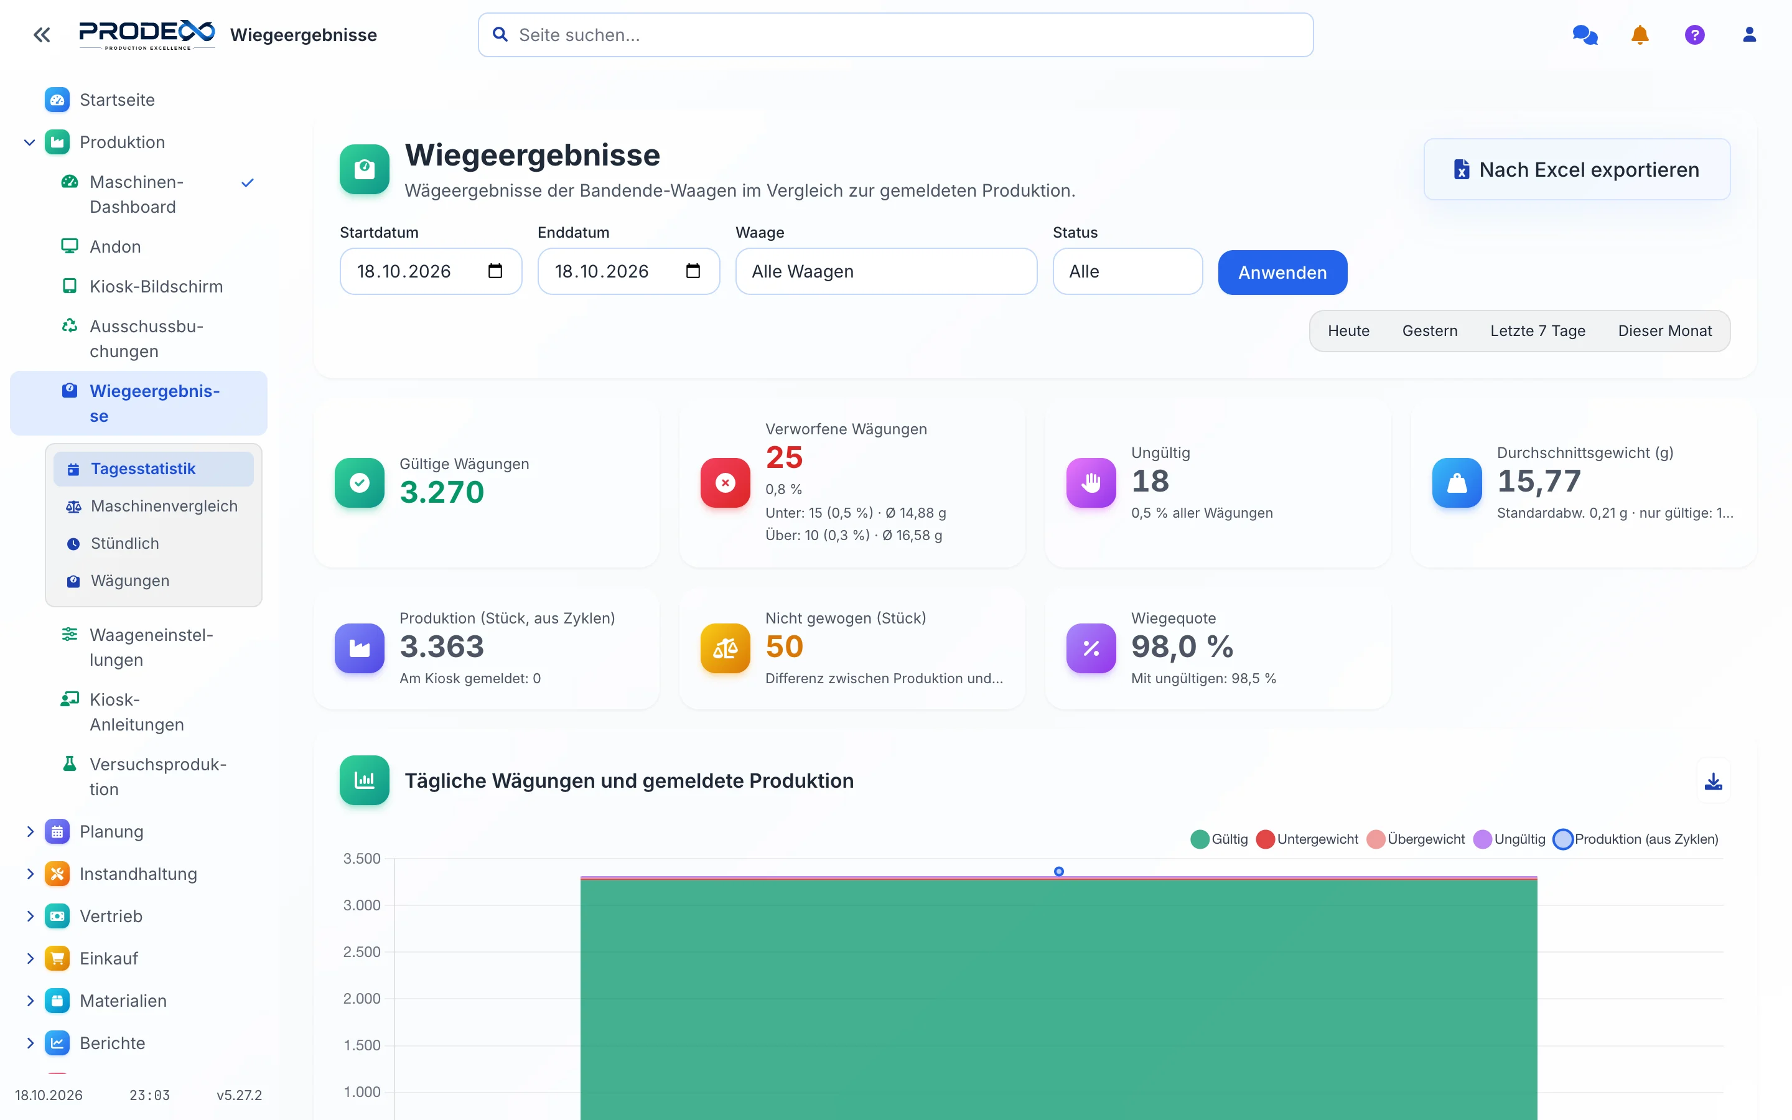Screen dimensions: 1792x1120
Task: Toggle Übergewicht series in chart legend
Action: 1416,839
